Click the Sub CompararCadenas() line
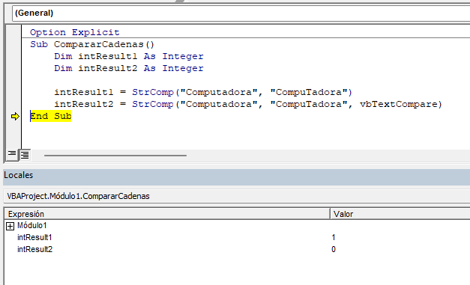Image resolution: width=470 pixels, height=285 pixels. coord(92,44)
